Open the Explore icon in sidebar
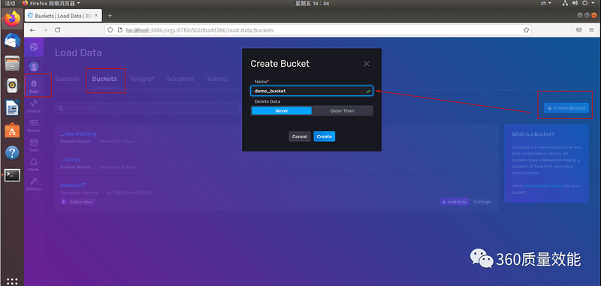This screenshot has width=601, height=286. coord(34,106)
